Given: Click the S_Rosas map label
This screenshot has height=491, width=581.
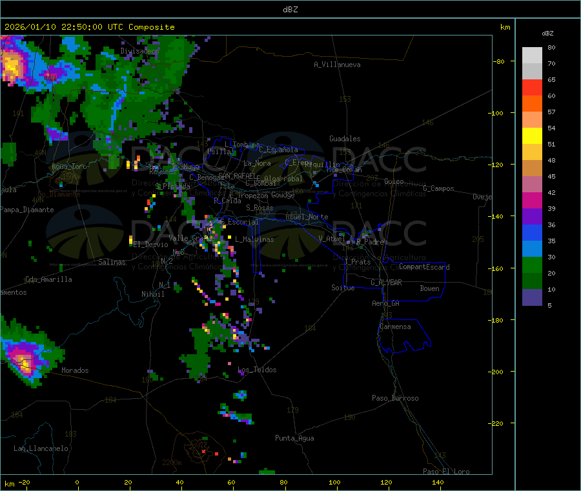Looking at the screenshot, I should 260,208.
